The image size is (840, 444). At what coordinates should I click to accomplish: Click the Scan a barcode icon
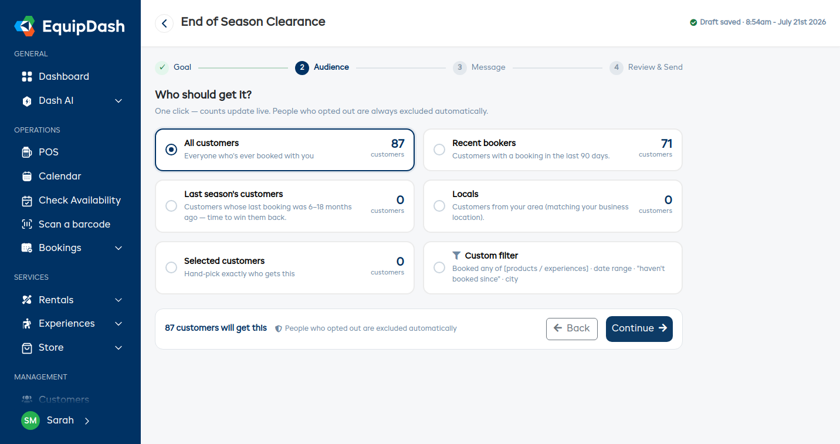[x=26, y=224]
